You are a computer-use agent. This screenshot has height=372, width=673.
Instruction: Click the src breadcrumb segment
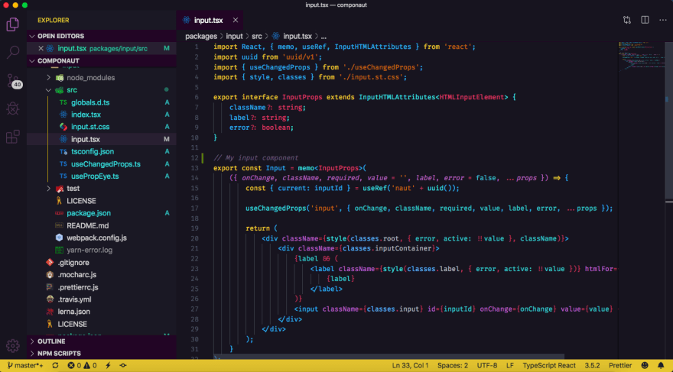257,37
